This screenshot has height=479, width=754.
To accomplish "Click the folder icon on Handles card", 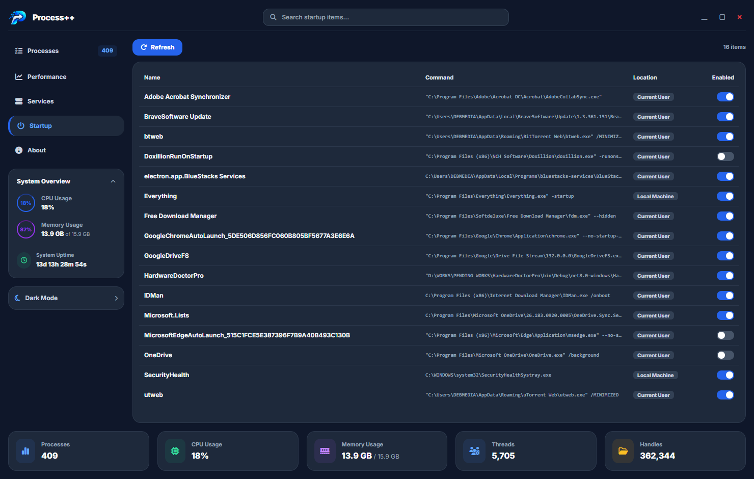I will pos(623,451).
